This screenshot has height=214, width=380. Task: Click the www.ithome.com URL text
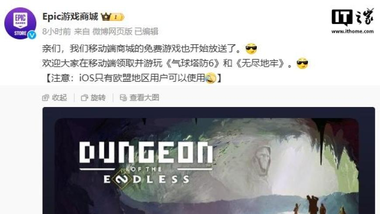[352, 31]
